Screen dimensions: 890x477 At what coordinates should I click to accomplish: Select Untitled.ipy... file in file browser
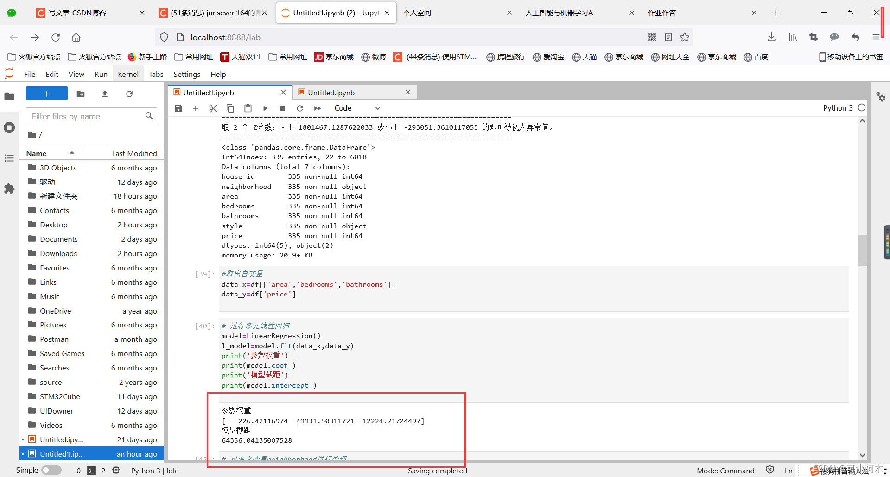[92, 439]
